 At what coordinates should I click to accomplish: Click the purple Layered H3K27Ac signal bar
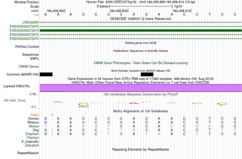pos(141,88)
